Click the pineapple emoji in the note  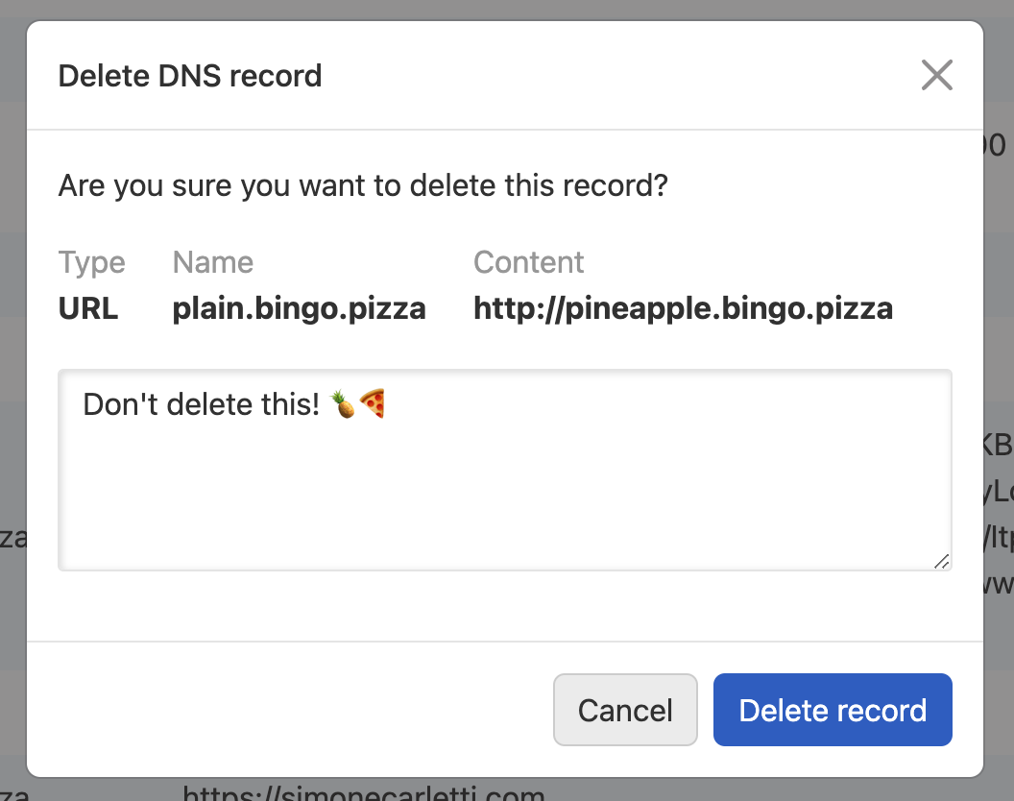point(343,404)
